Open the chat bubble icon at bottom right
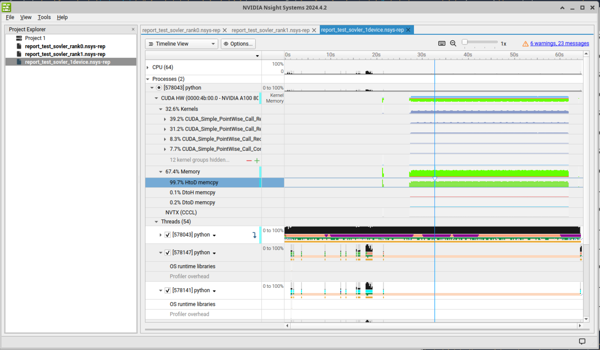600x350 pixels. point(582,341)
